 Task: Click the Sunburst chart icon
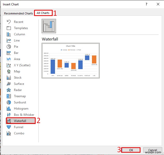point(9,102)
